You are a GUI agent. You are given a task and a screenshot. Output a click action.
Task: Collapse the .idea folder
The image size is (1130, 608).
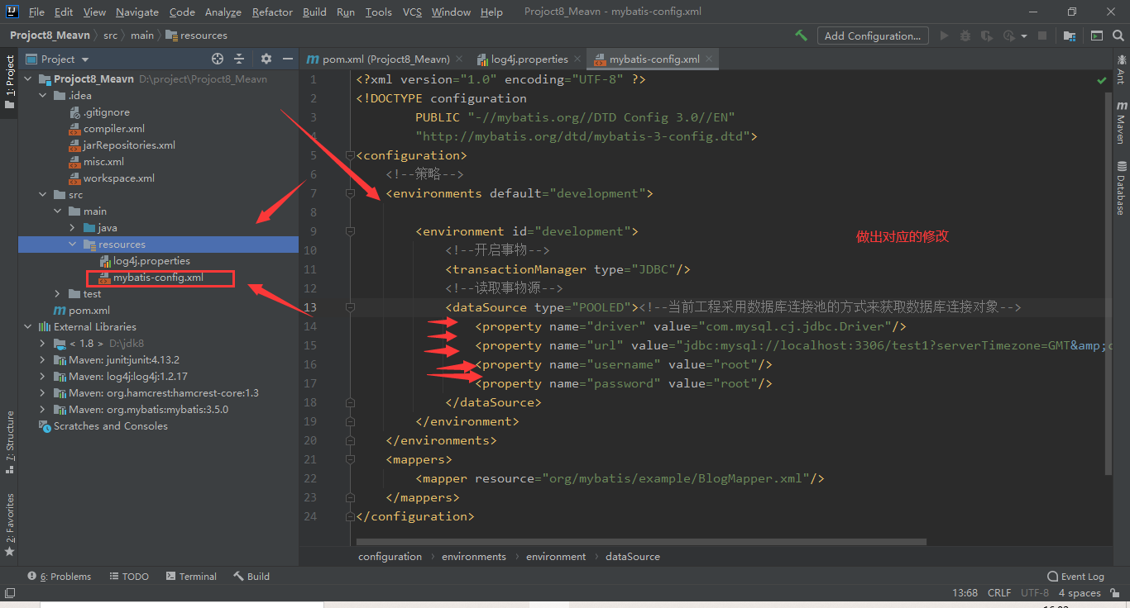pyautogui.click(x=43, y=96)
